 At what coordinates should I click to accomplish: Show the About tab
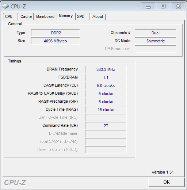[x=98, y=16]
